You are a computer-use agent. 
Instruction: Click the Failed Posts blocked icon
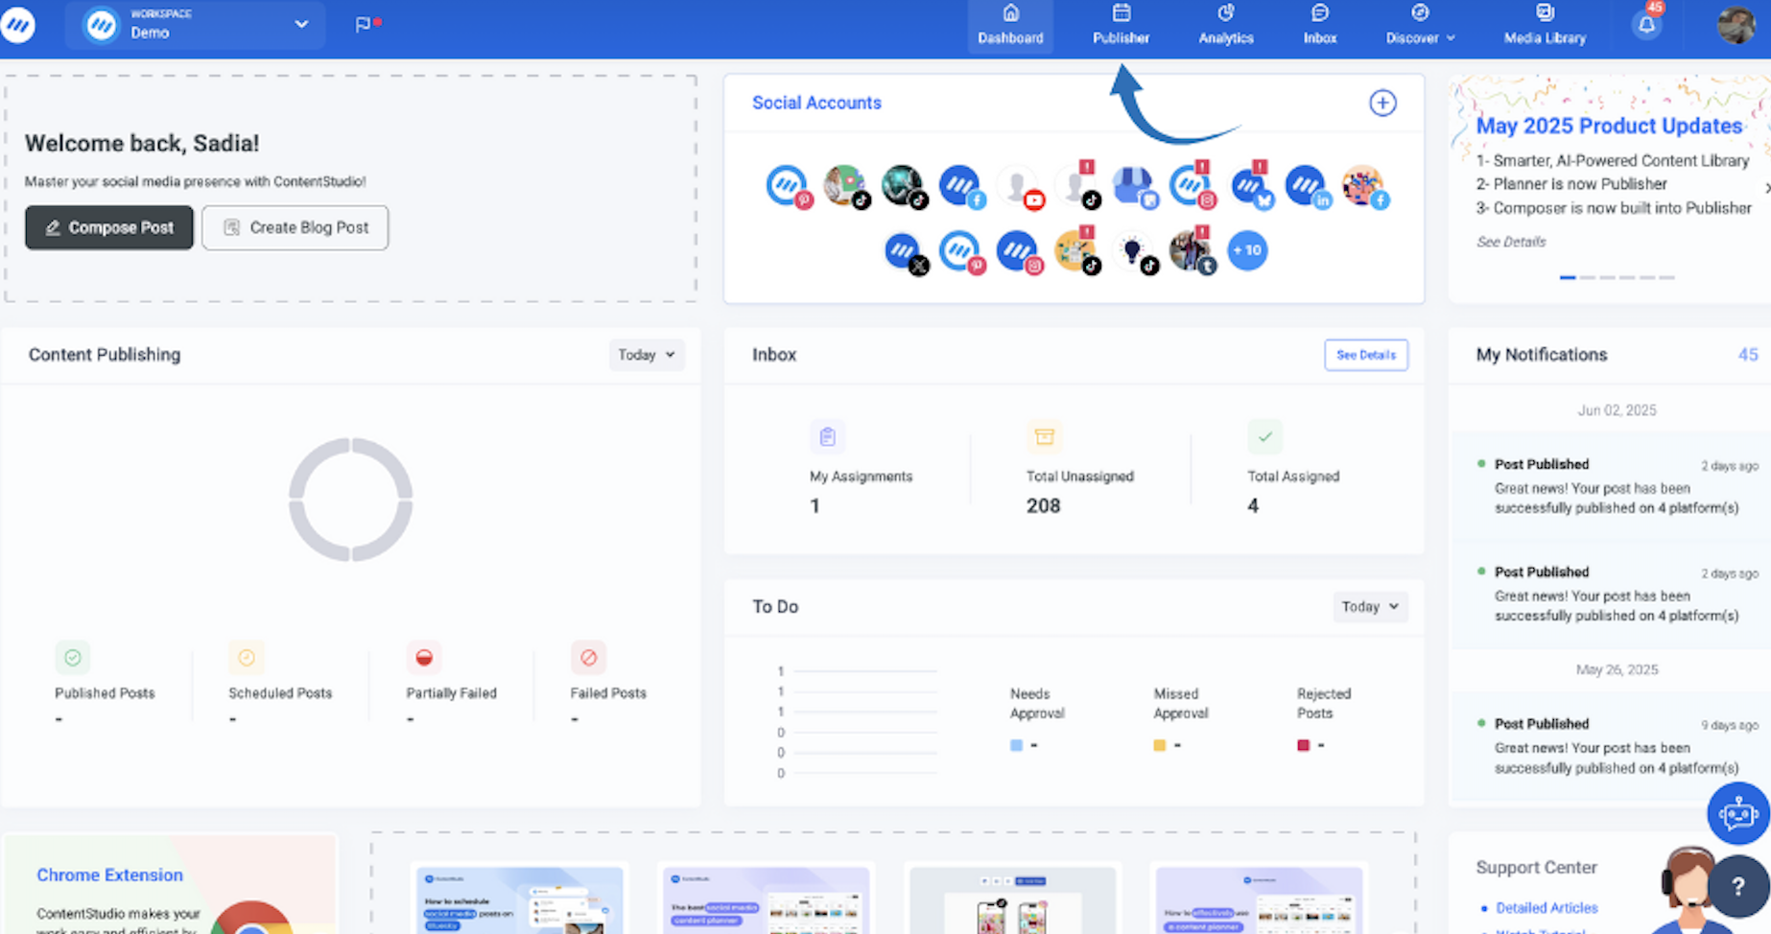[x=588, y=658]
